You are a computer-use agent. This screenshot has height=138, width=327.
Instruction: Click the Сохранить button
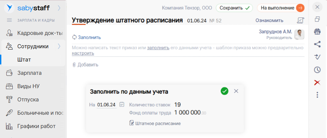[234, 8]
